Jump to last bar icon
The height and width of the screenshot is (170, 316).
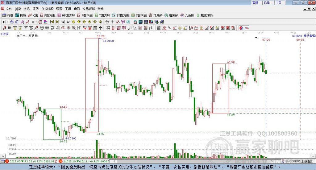click(x=57, y=22)
